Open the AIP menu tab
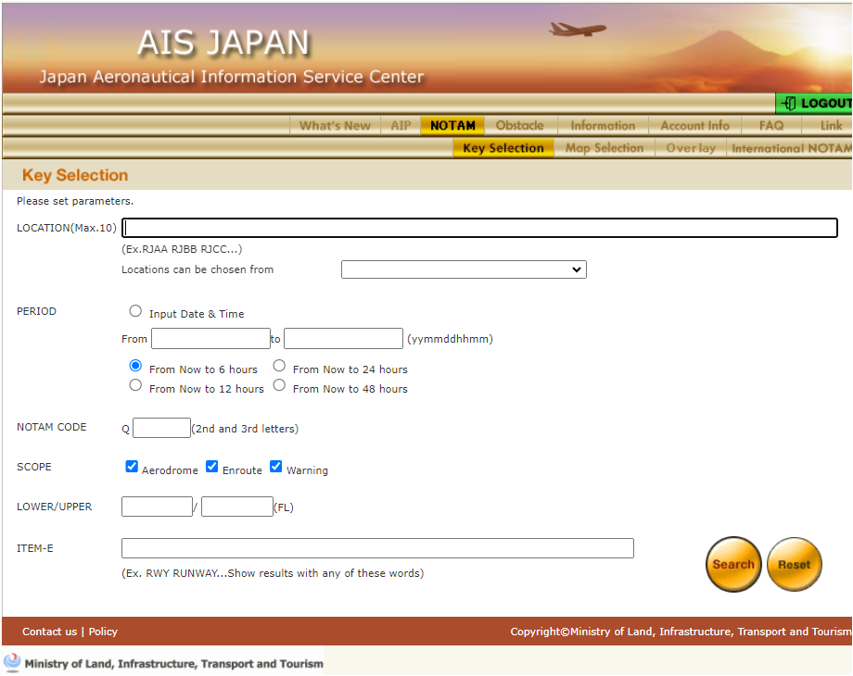The width and height of the screenshot is (853, 676). 401,126
